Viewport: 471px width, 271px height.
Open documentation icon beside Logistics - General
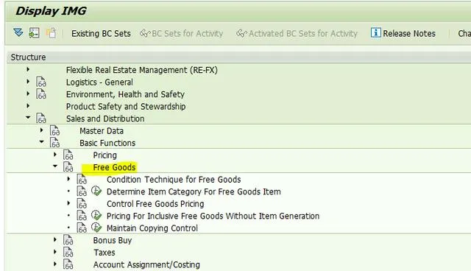41,82
